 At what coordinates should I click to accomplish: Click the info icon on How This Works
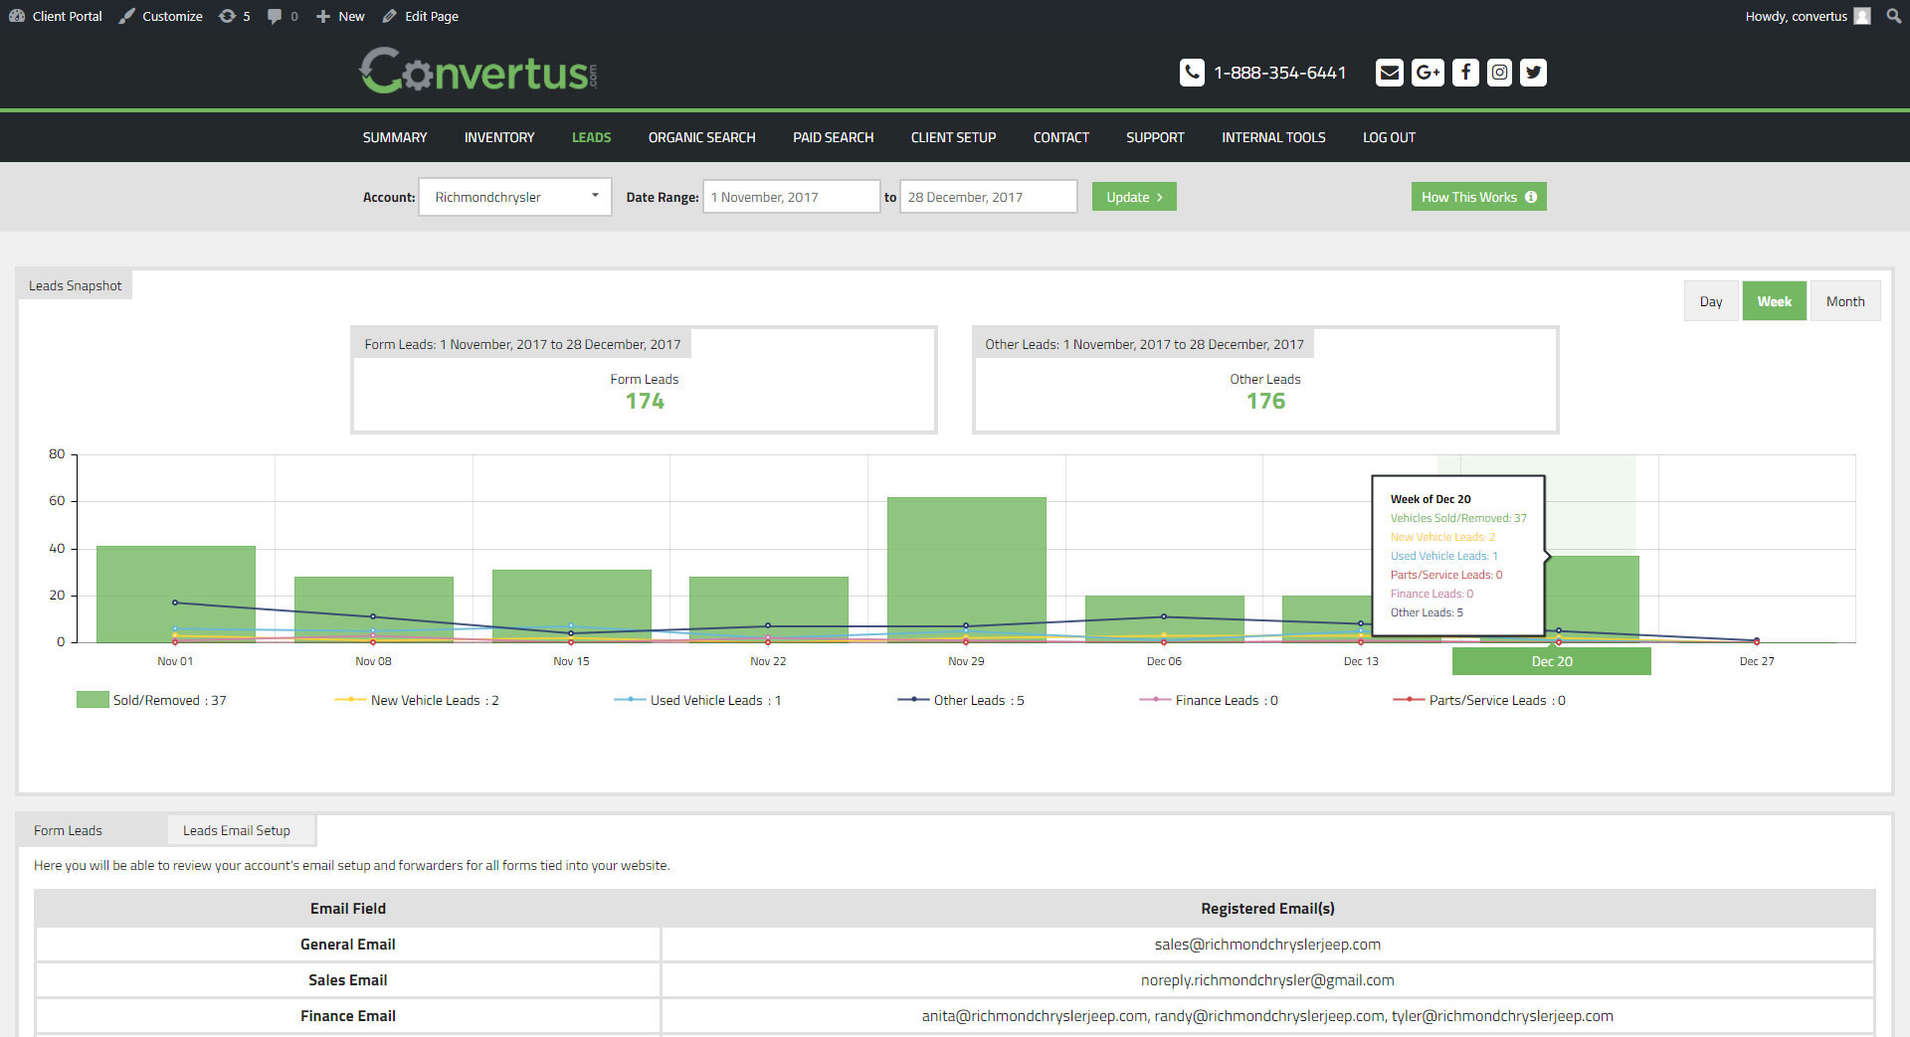(1531, 197)
